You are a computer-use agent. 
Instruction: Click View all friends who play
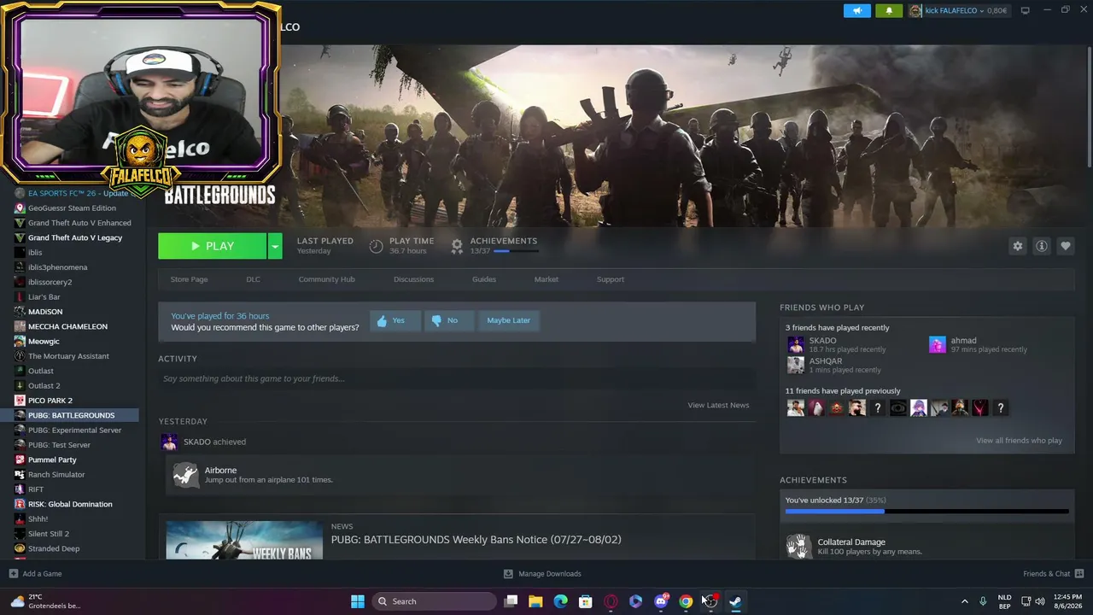click(x=1019, y=441)
